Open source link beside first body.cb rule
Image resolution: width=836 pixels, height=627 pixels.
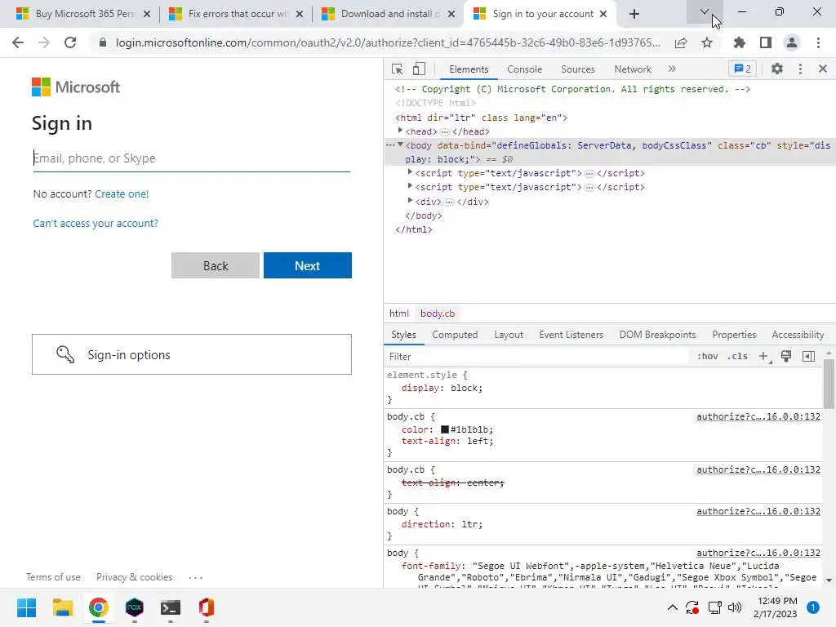(x=758, y=416)
